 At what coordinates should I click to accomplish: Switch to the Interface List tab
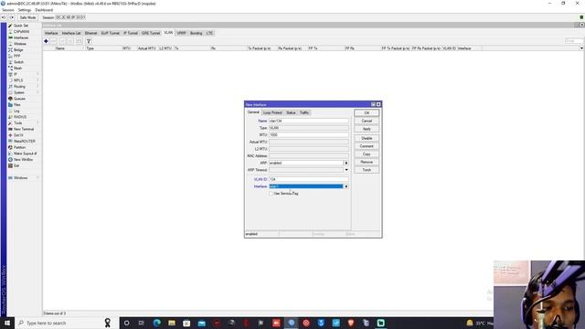[71, 33]
